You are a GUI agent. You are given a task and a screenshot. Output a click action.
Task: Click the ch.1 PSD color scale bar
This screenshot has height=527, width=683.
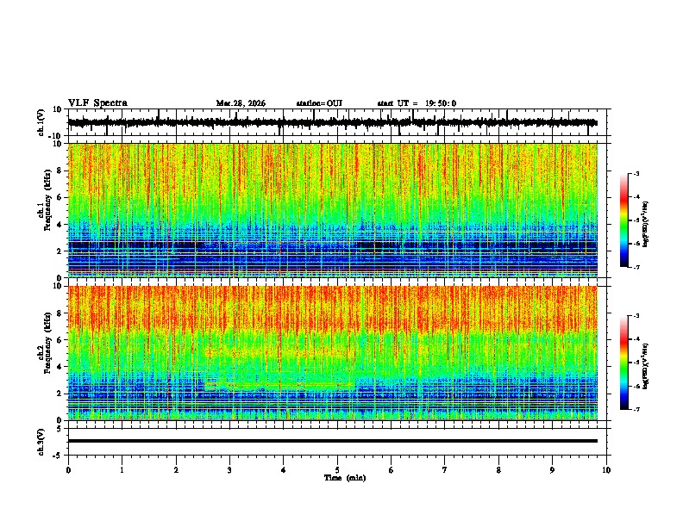pyautogui.click(x=623, y=220)
